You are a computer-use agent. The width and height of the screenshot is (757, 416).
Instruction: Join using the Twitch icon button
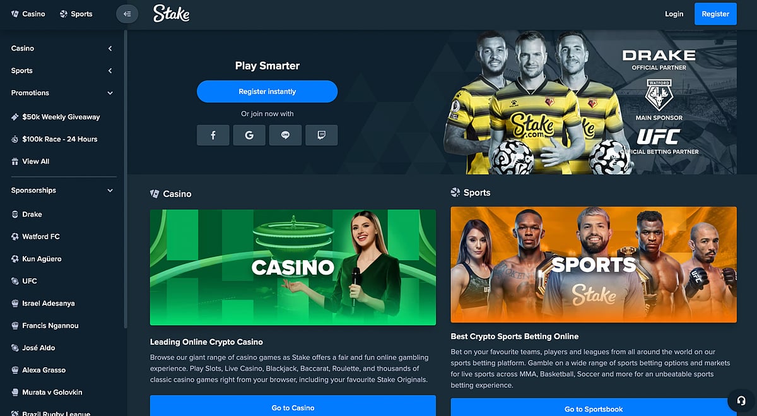tap(321, 135)
